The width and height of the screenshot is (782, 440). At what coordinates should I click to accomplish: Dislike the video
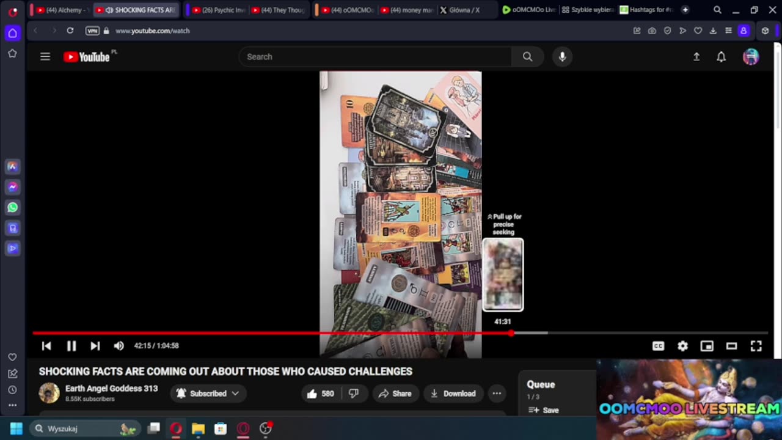pos(353,394)
